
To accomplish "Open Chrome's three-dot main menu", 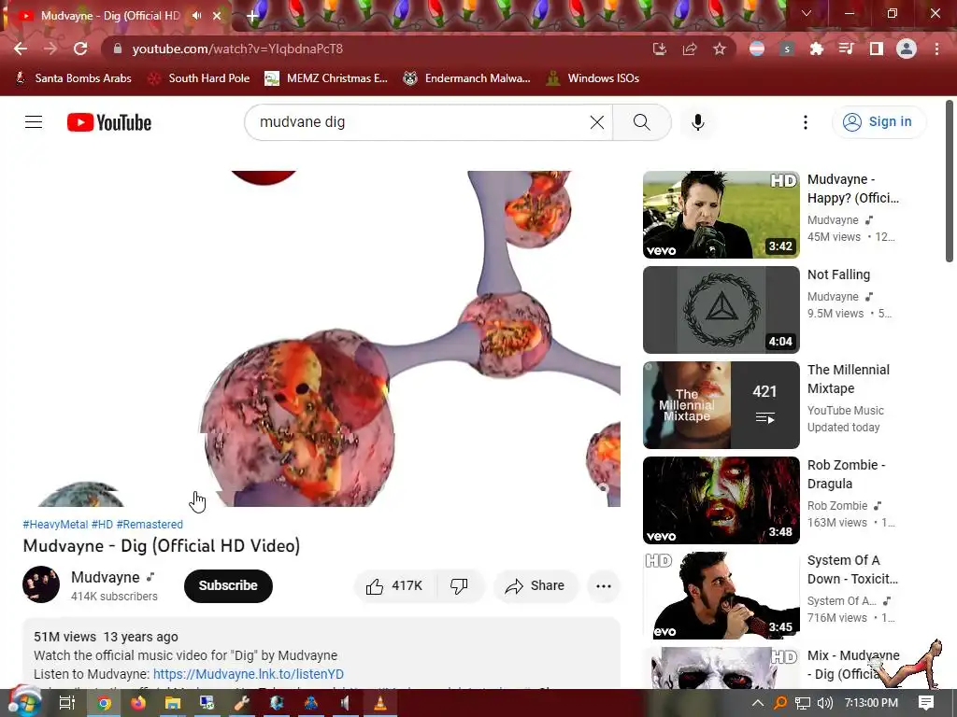I will tap(936, 49).
